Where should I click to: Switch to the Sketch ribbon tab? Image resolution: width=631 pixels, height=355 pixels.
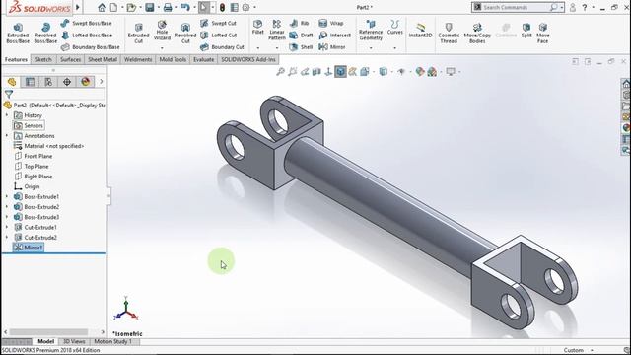43,59
